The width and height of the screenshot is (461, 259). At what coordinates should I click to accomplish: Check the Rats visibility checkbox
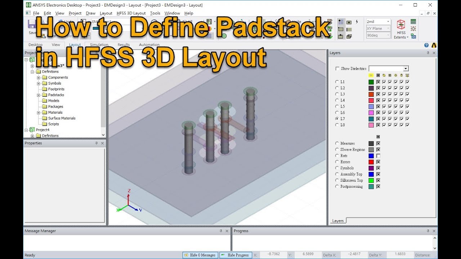378,156
